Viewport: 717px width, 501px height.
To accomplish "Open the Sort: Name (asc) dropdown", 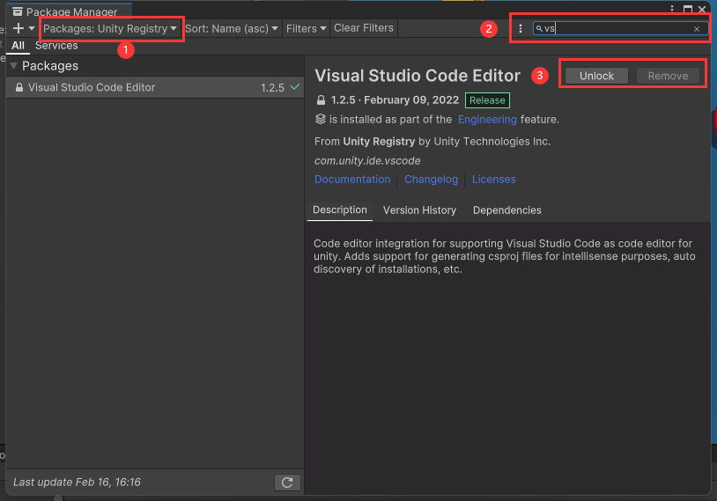I will 232,28.
